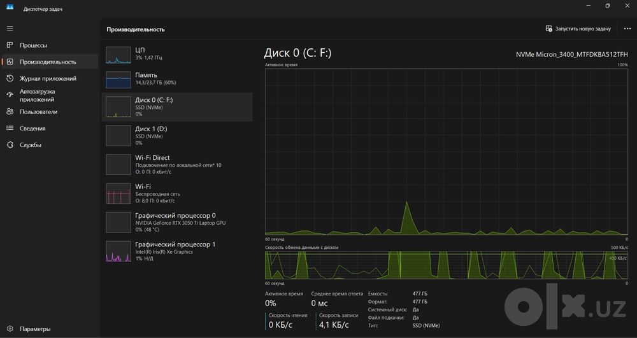Click Intel(R) Iris(R) Xe Graphics text
This screenshot has height=338, width=637.
coord(164,252)
